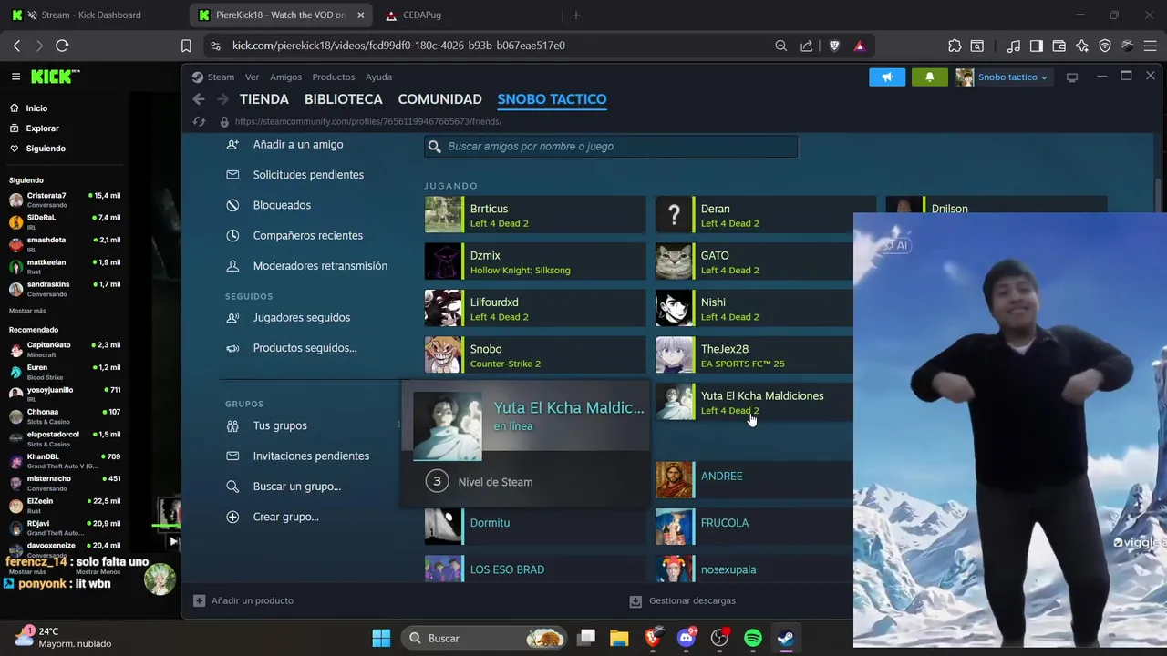Screen dimensions: 1167x656
Task: Open Brave Shields lion icon
Action: pos(834,46)
